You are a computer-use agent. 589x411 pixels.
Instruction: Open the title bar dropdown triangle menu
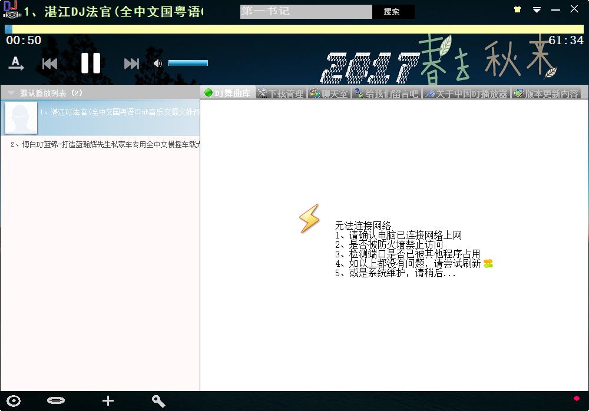537,10
